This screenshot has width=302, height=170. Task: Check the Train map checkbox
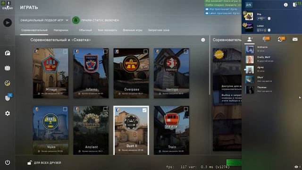[x=186, y=109]
